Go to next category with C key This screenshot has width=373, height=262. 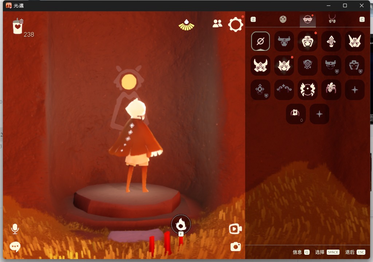point(362,20)
